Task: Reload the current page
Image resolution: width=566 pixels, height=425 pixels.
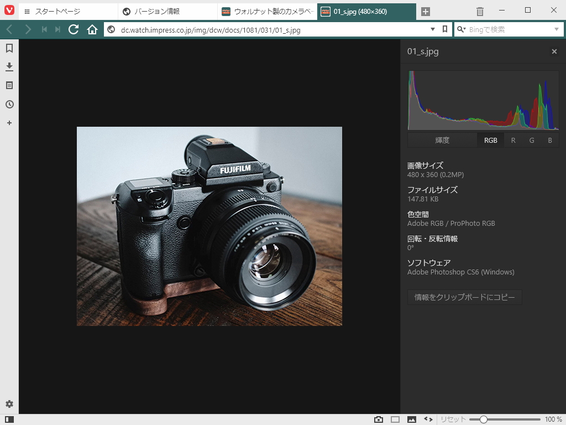Action: click(74, 30)
